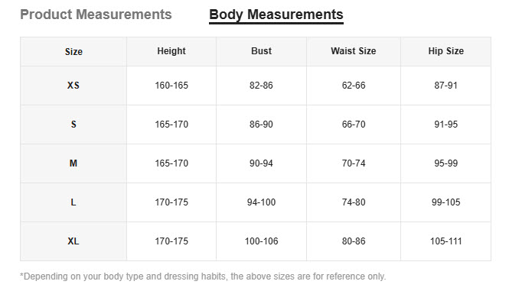Click the hip value 99-105

(446, 202)
